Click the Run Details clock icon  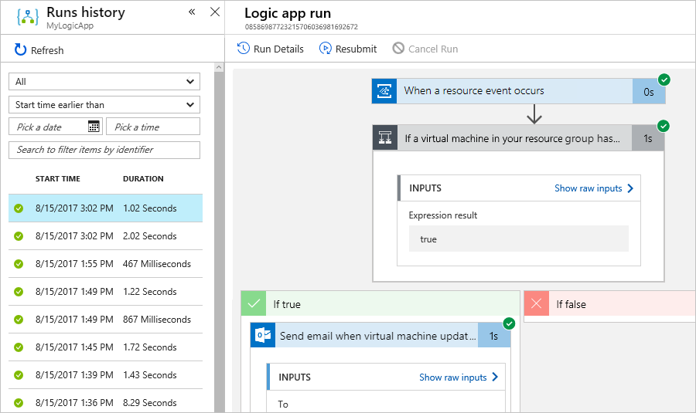tap(244, 49)
